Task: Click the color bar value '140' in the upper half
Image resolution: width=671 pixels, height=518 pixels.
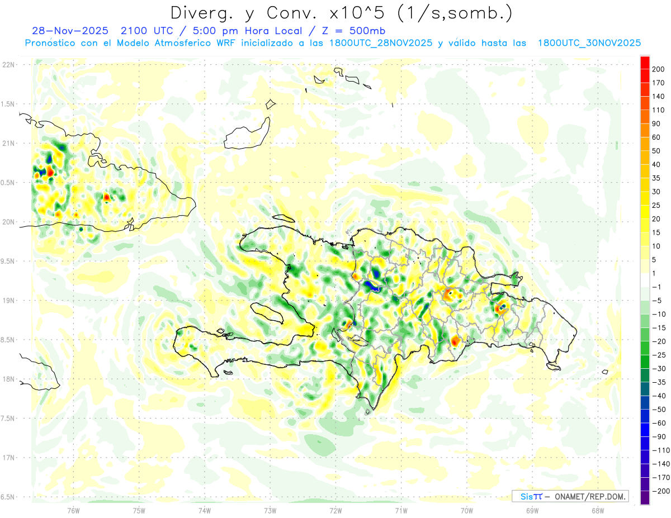Action: point(659,97)
